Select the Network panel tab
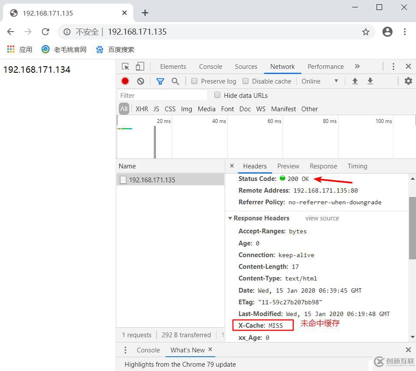The height and width of the screenshot is (371, 416). [x=282, y=67]
